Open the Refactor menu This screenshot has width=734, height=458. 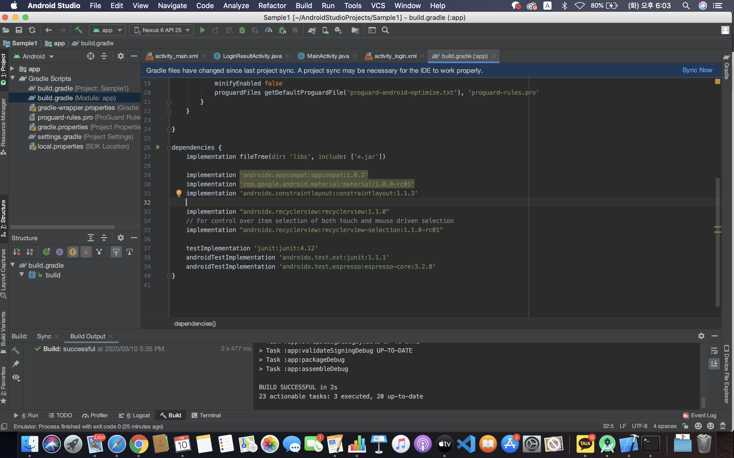click(x=272, y=6)
